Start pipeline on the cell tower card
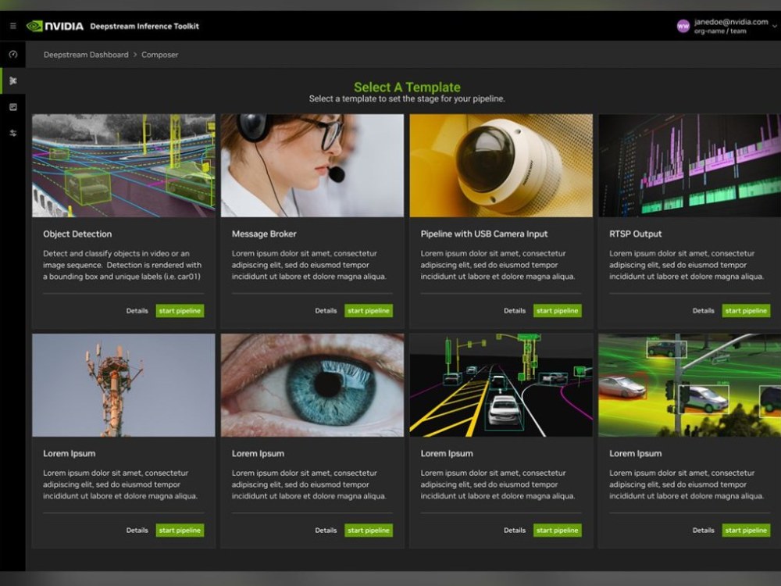The image size is (781, 586). [x=180, y=531]
